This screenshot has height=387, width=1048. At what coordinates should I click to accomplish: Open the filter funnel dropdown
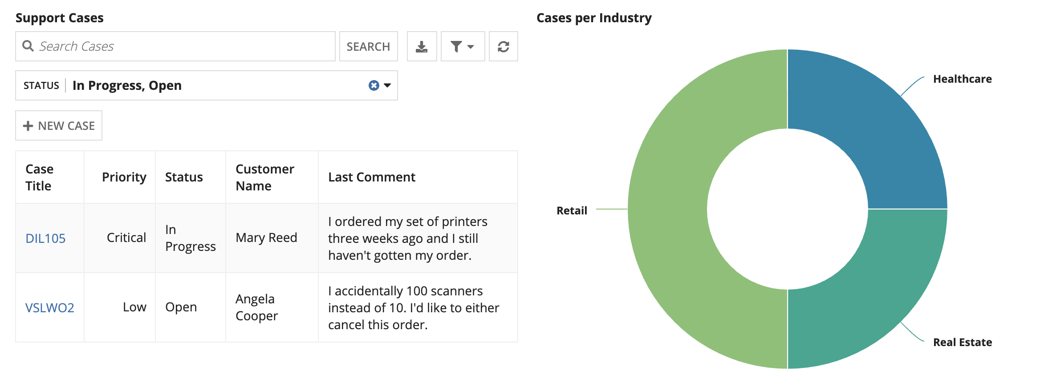[463, 46]
